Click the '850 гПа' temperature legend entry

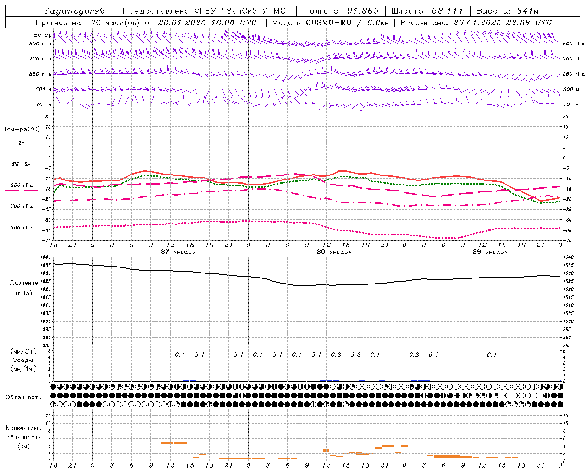pyautogui.click(x=22, y=185)
